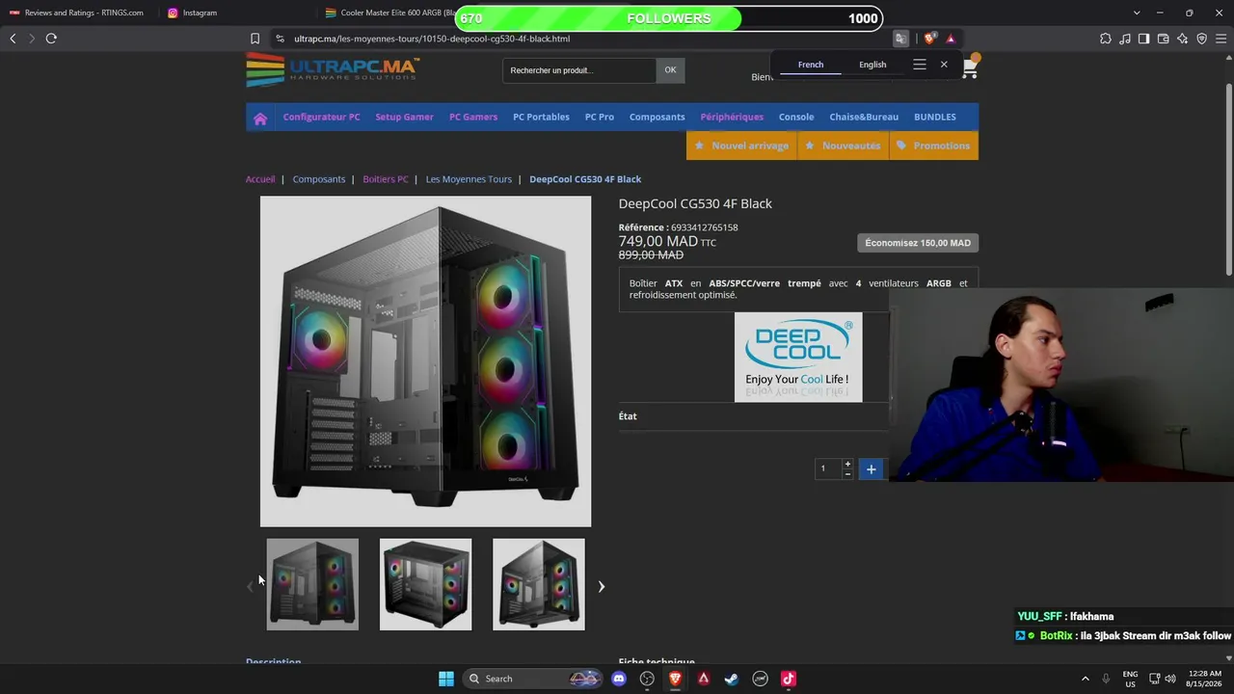Open the Console menu
The width and height of the screenshot is (1234, 694).
[x=796, y=117]
